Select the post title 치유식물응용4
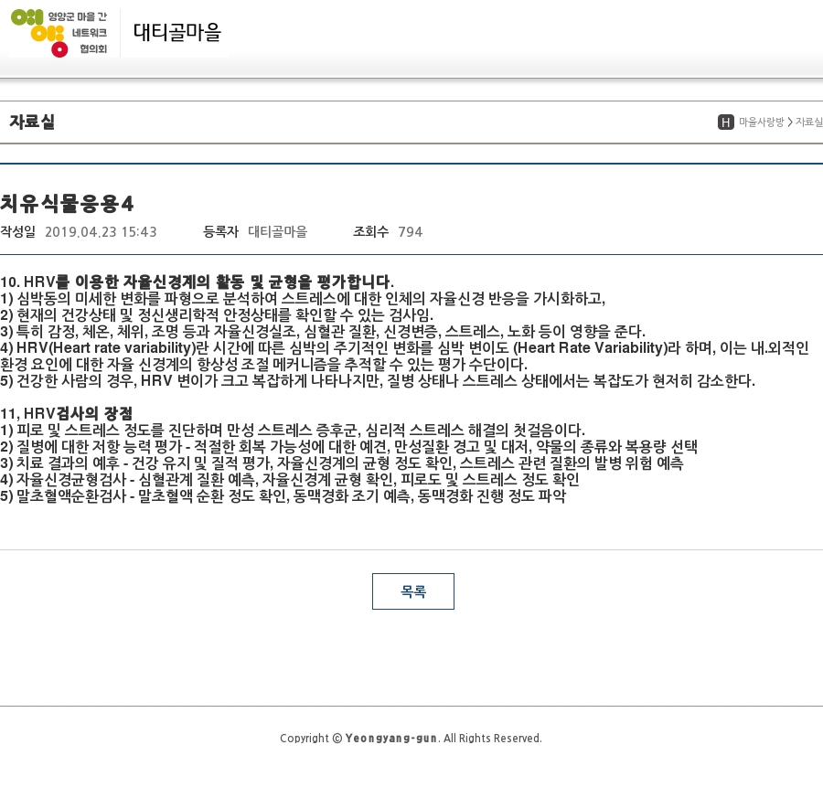 click(x=67, y=204)
